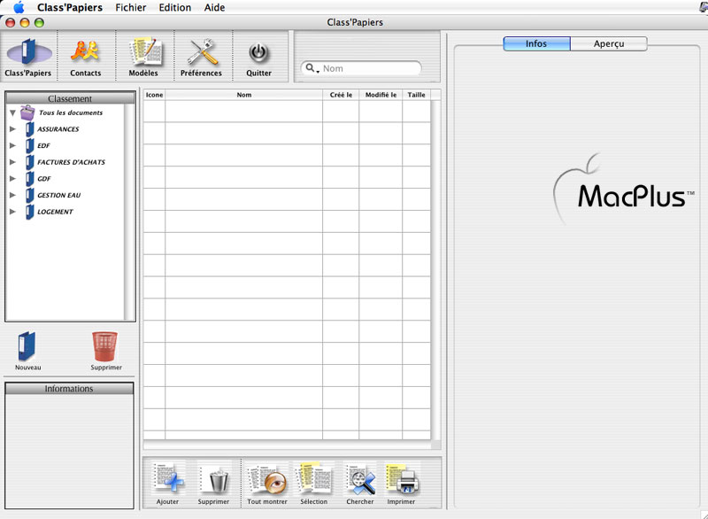This screenshot has width=708, height=519.
Task: Open the Edition menu
Action: pyautogui.click(x=174, y=7)
